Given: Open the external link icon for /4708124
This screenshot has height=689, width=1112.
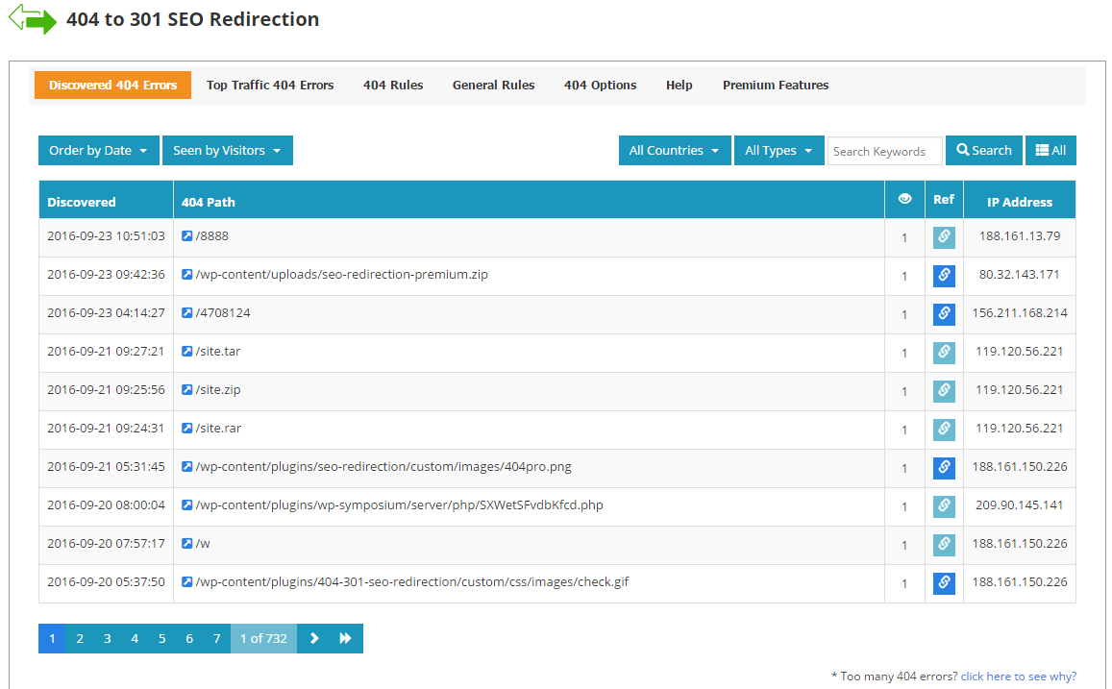Looking at the screenshot, I should [187, 312].
